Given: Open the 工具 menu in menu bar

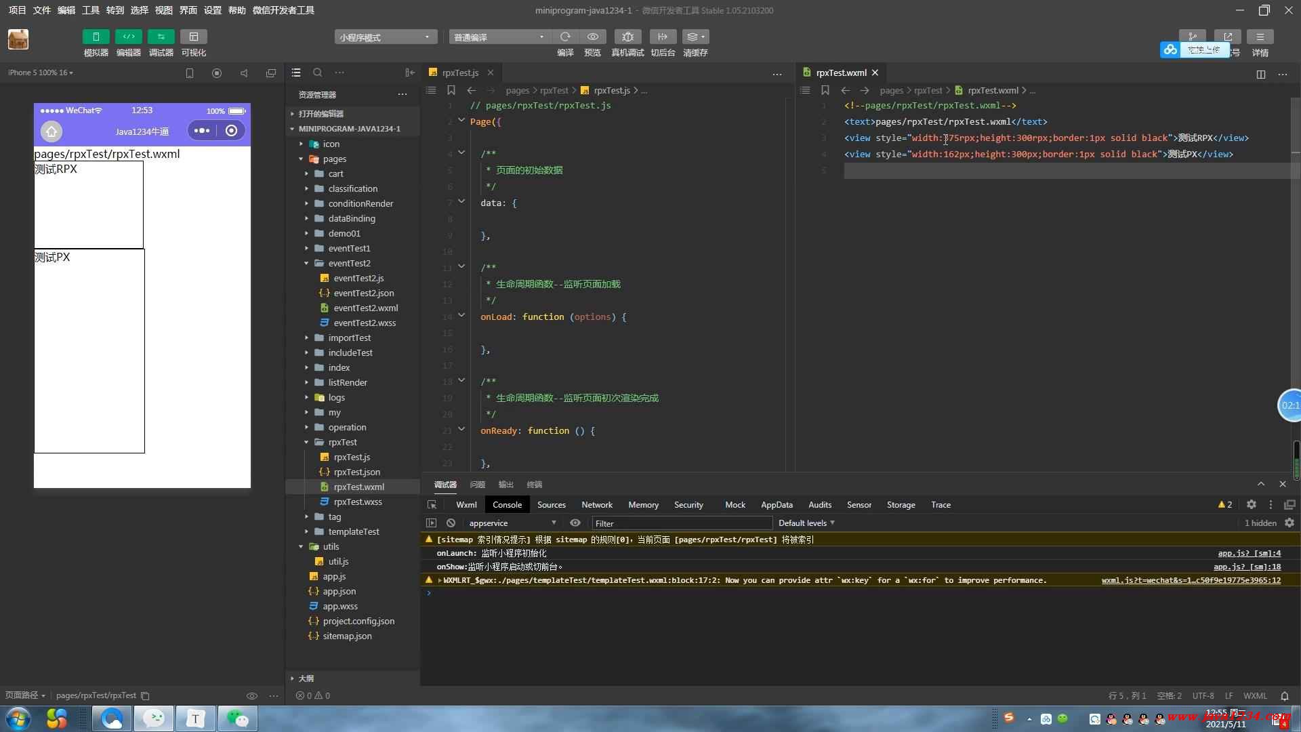Looking at the screenshot, I should click(91, 10).
